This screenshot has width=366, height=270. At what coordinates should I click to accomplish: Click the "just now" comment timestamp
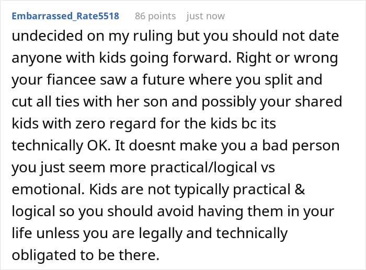point(205,16)
